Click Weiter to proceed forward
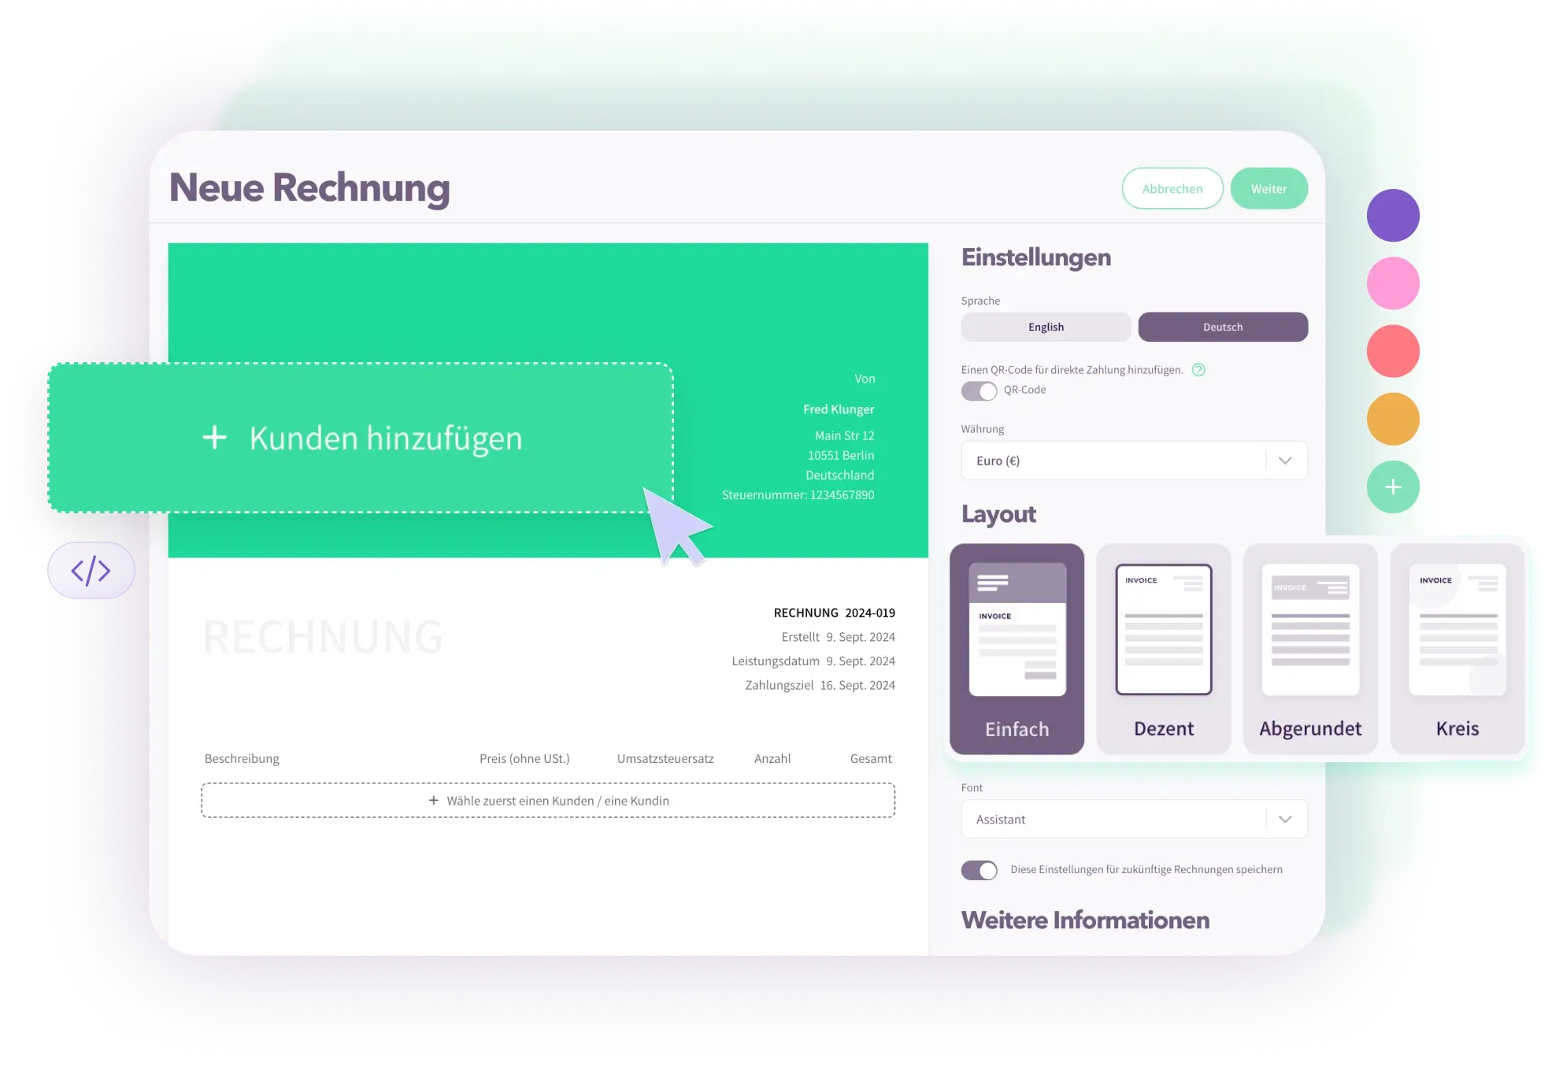This screenshot has width=1548, height=1070. [1270, 188]
